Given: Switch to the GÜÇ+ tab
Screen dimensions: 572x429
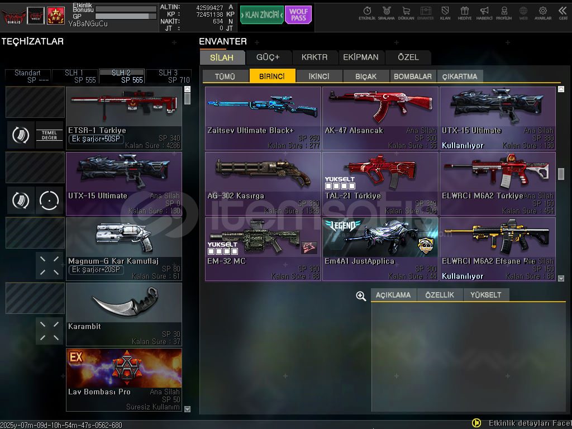Looking at the screenshot, I should (268, 58).
